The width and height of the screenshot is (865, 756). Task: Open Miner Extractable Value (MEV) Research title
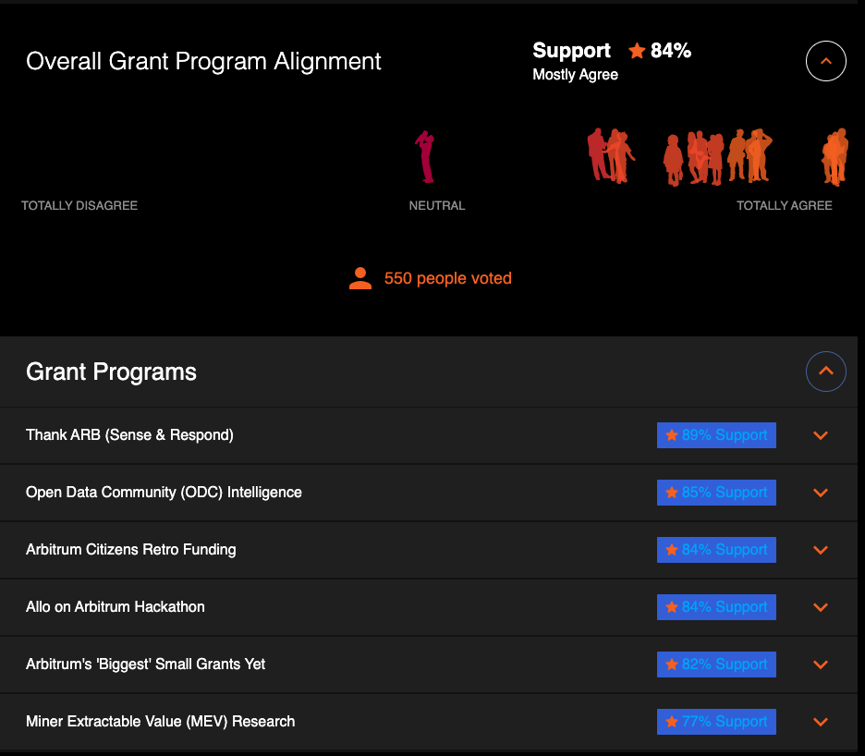[161, 721]
